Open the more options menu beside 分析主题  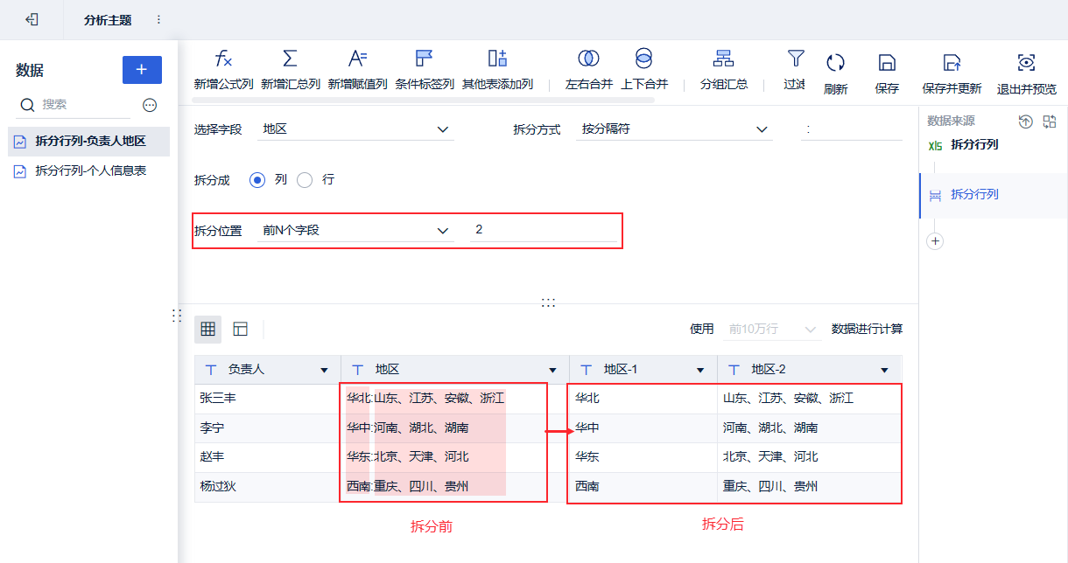pyautogui.click(x=158, y=19)
